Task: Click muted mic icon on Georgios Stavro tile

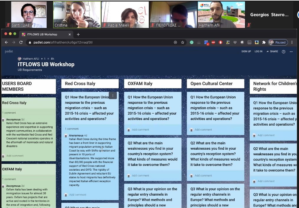Action: 249,25
